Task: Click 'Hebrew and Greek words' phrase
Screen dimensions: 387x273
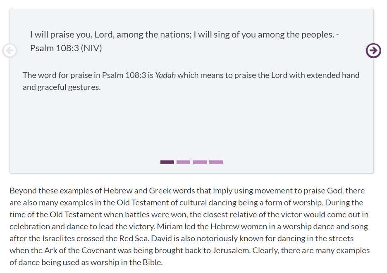Action: pyautogui.click(x=157, y=191)
